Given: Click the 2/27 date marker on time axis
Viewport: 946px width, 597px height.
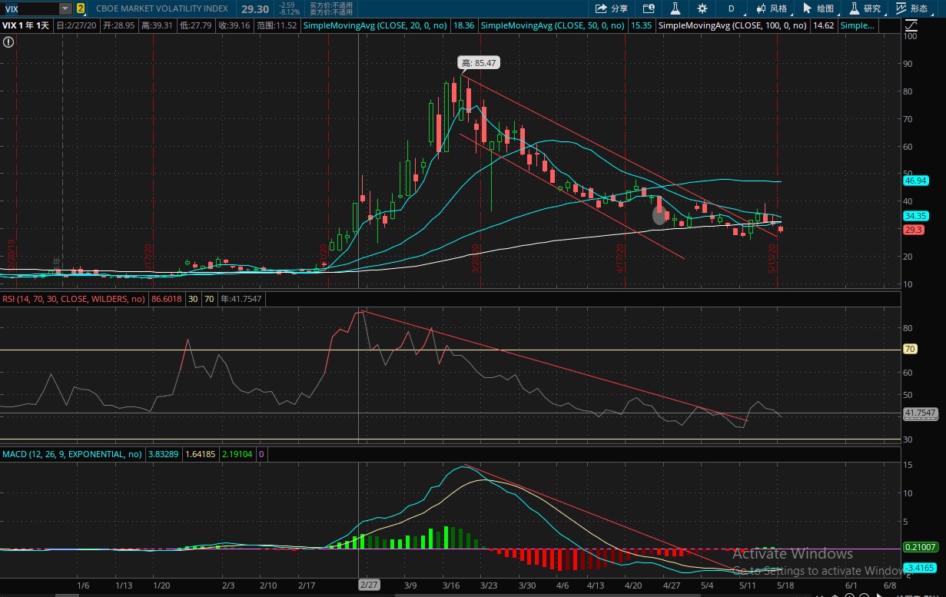Looking at the screenshot, I should (368, 585).
